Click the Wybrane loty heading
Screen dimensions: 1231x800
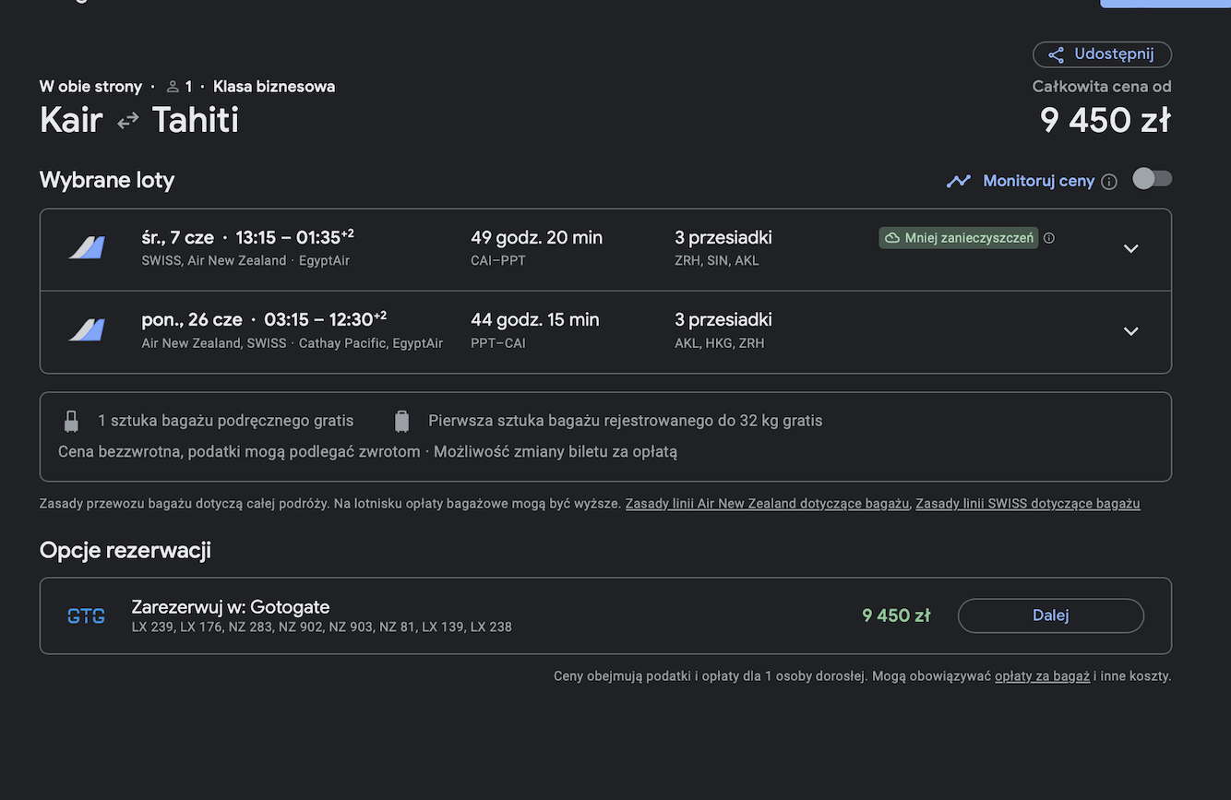coord(107,180)
